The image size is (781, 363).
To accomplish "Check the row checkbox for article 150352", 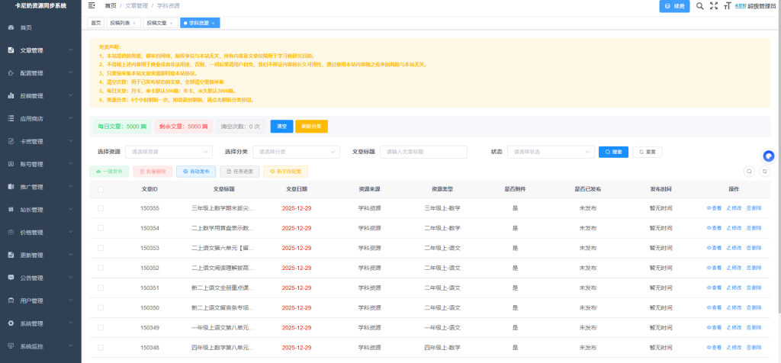I will pyautogui.click(x=101, y=268).
